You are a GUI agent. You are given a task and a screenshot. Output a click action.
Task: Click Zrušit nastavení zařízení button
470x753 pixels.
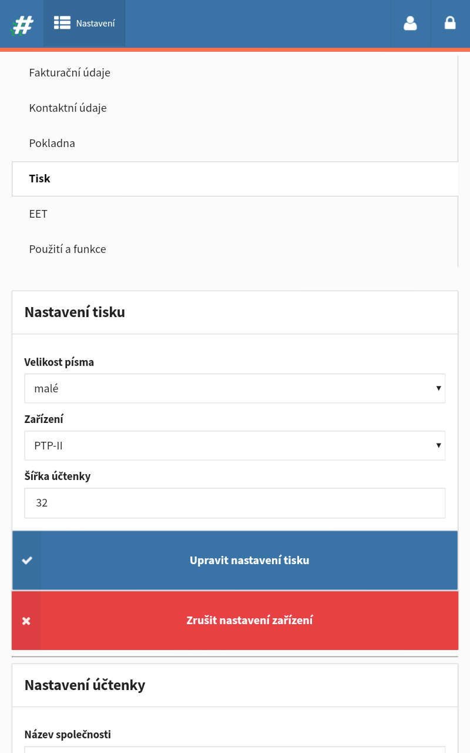pyautogui.click(x=235, y=621)
